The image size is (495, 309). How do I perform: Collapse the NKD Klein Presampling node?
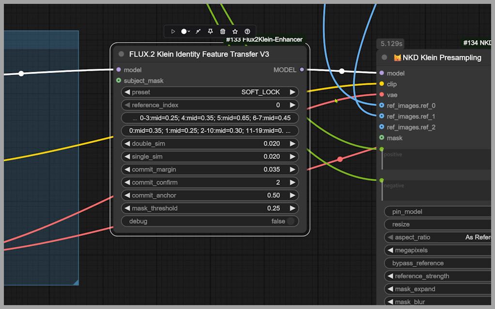[384, 58]
